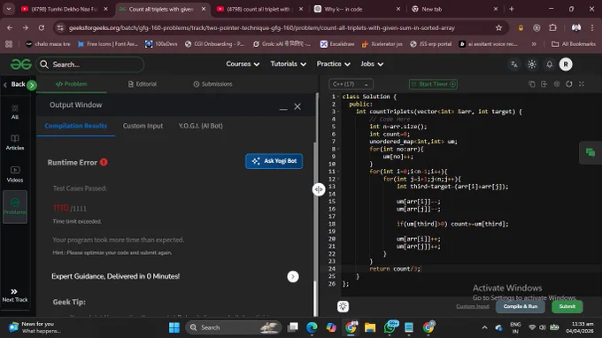
Task: Click the line 24 return count/3 text
Action: pyautogui.click(x=395, y=269)
